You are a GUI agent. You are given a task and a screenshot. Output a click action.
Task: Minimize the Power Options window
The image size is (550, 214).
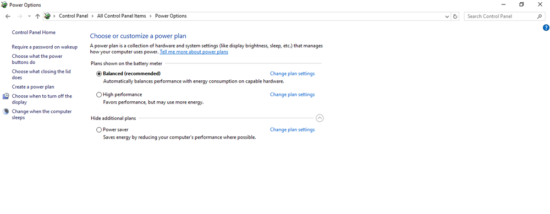504,4
